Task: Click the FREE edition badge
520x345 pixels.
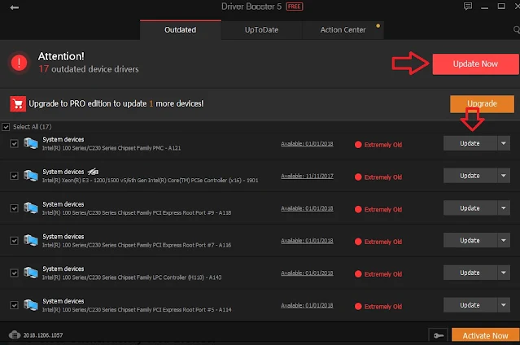Action: click(x=295, y=7)
